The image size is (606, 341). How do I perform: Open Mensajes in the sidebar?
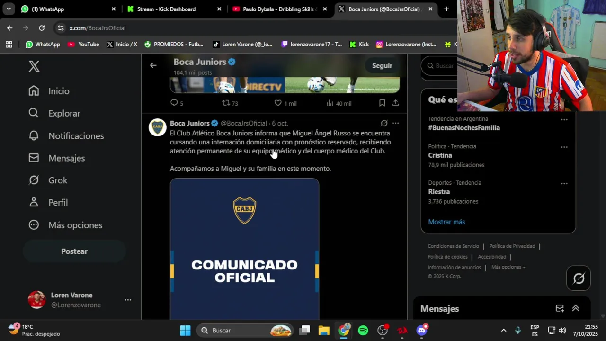56,158
